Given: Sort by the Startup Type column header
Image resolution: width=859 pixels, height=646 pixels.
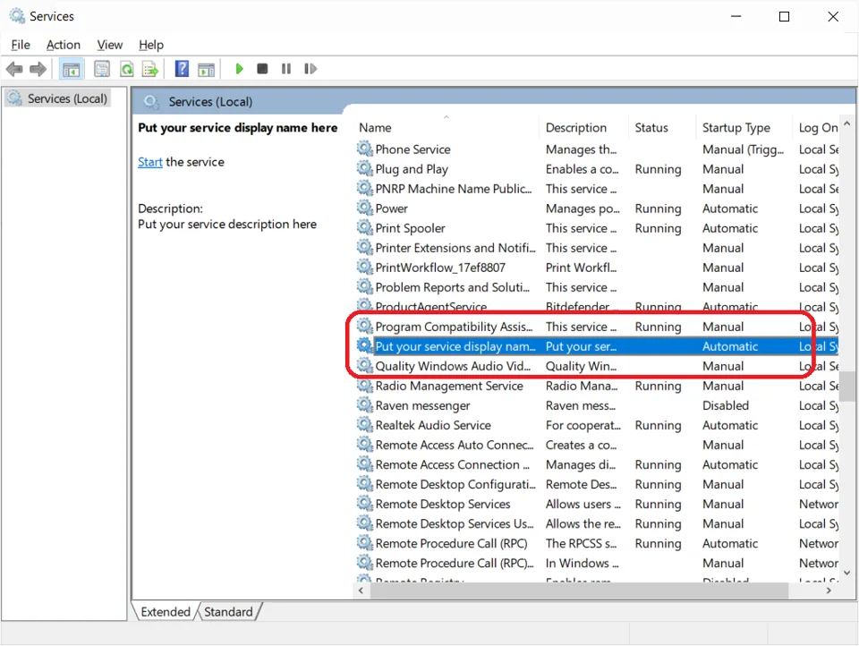Looking at the screenshot, I should coord(744,128).
